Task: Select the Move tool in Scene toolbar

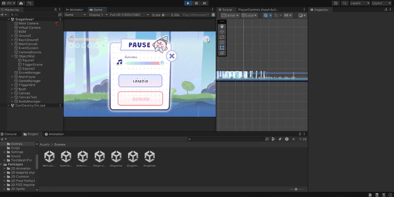Action: click(222, 32)
